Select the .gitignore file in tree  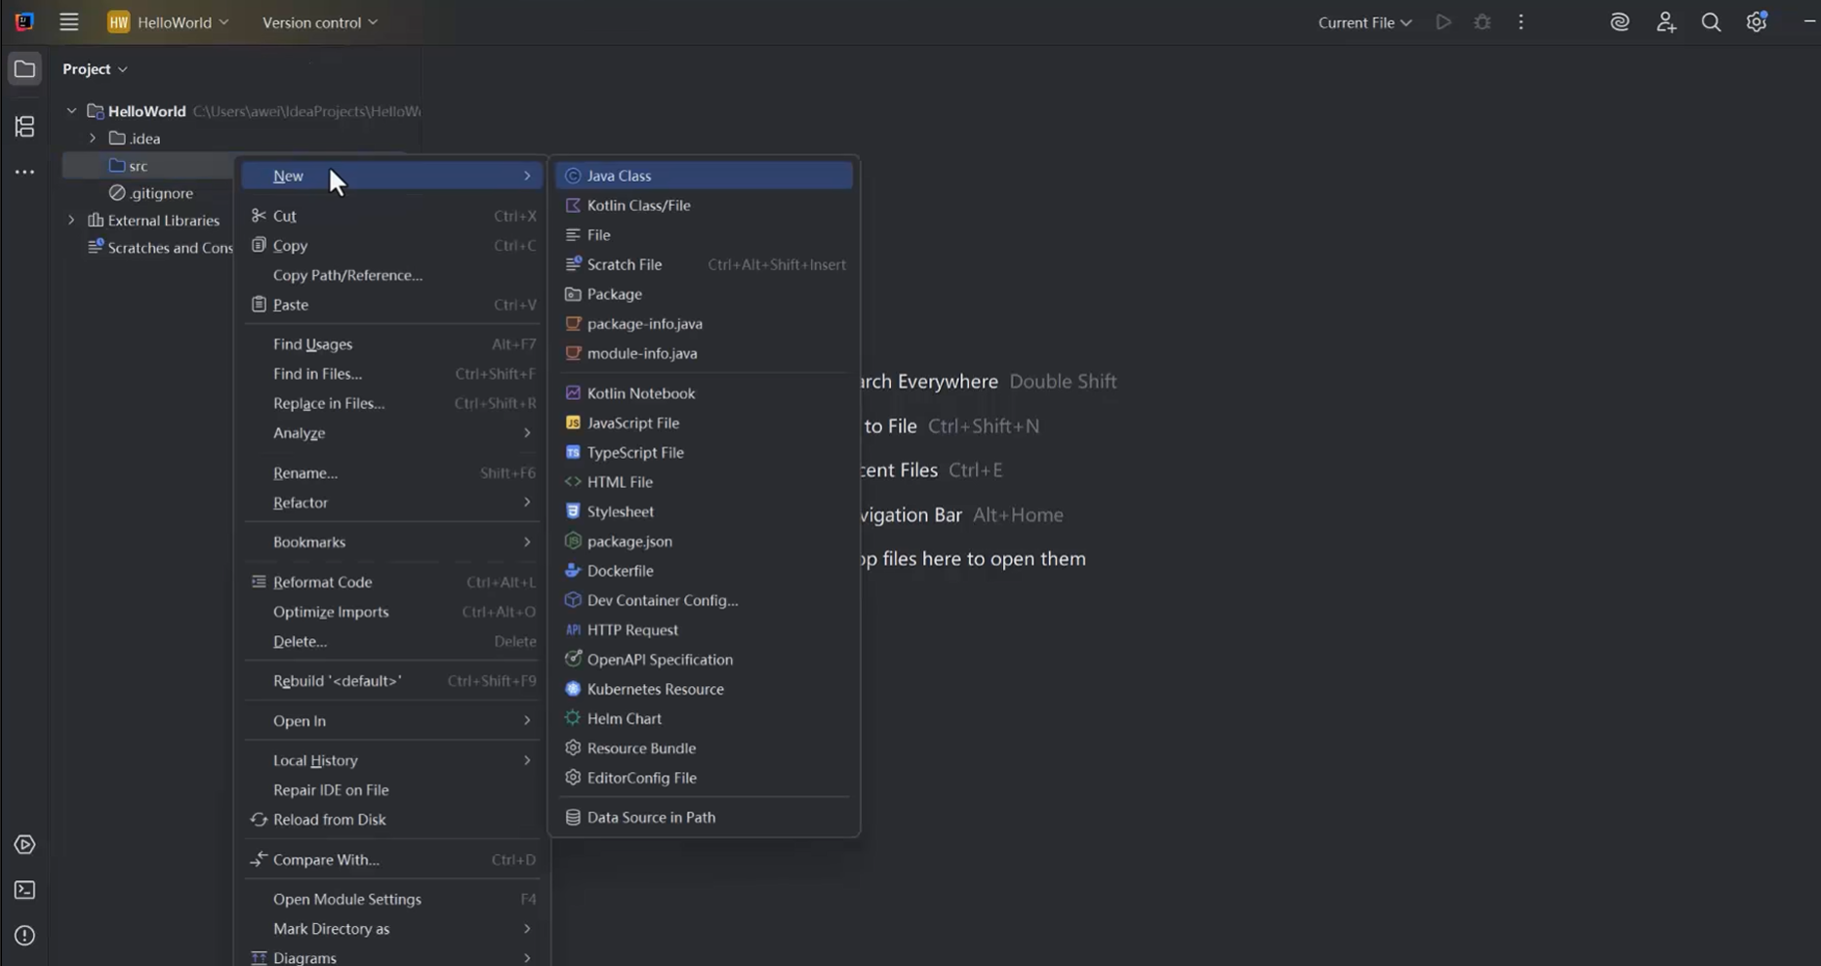coord(161,193)
